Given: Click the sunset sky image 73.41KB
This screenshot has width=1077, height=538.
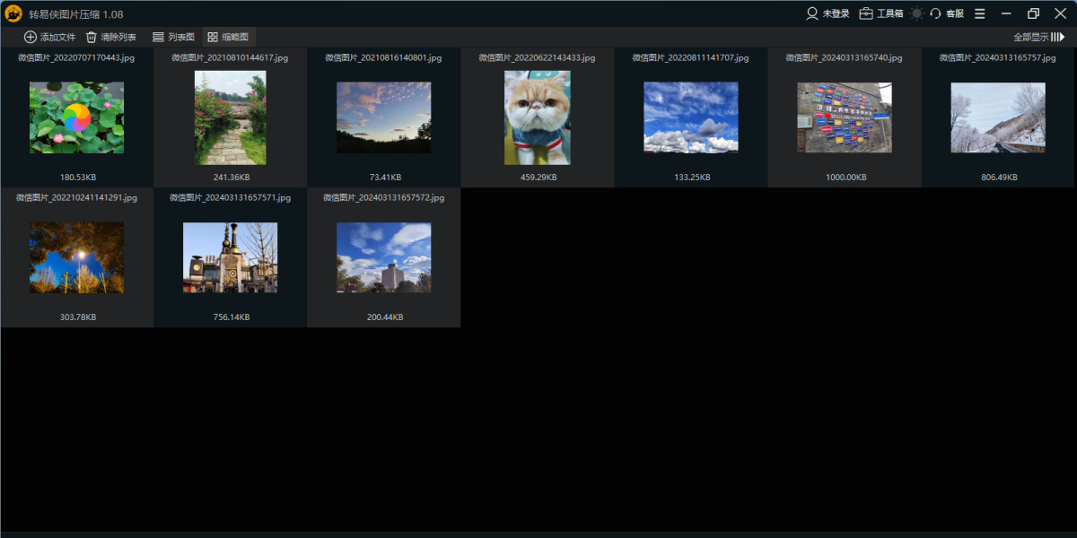Looking at the screenshot, I should coord(383,117).
